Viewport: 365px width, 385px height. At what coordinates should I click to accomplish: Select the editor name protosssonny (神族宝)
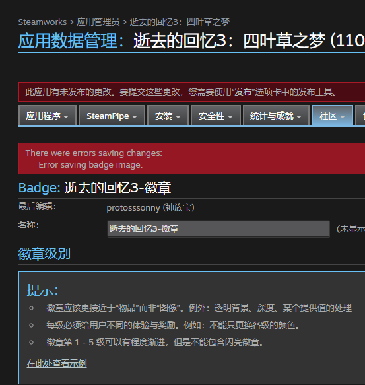(150, 208)
